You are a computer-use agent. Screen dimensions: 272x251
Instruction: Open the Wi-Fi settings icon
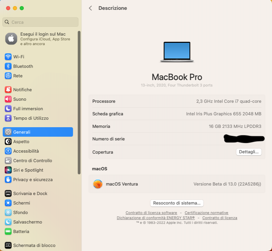(8, 57)
